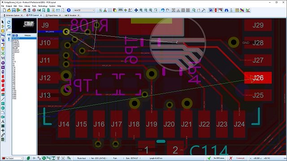
Task: Open the Technology menu
Action: pos(43,6)
